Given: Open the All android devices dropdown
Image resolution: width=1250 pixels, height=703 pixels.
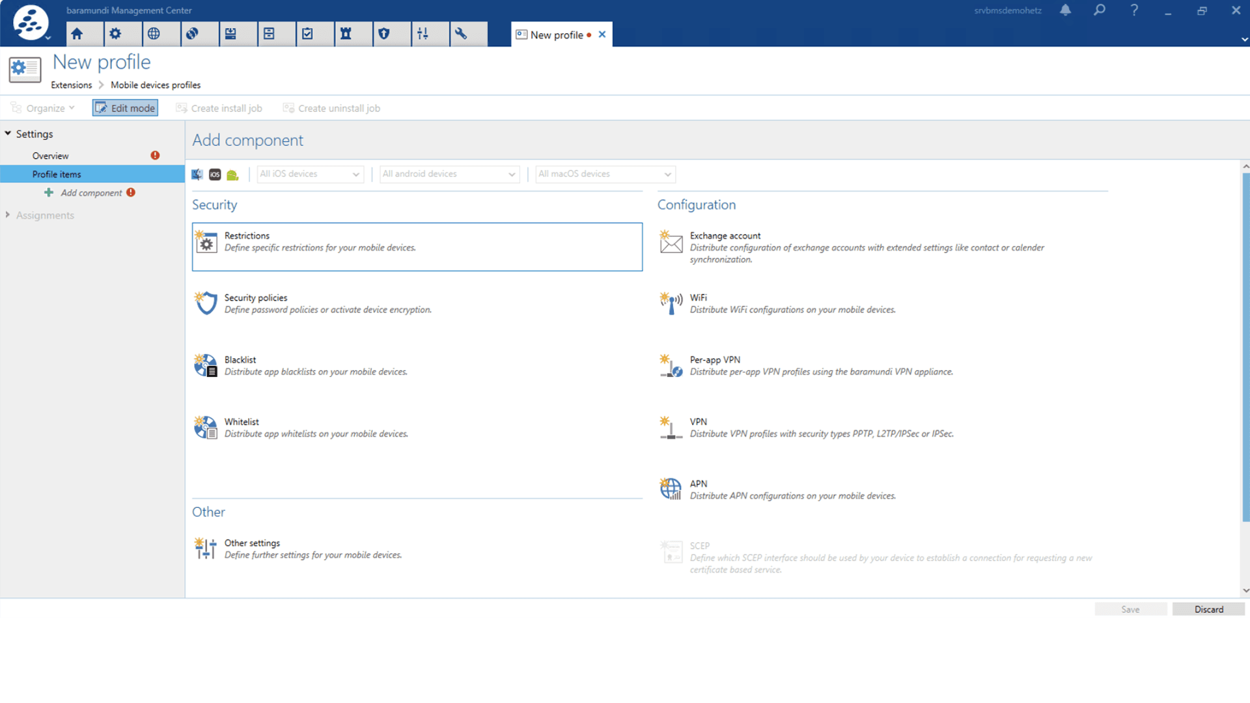Looking at the screenshot, I should click(449, 174).
